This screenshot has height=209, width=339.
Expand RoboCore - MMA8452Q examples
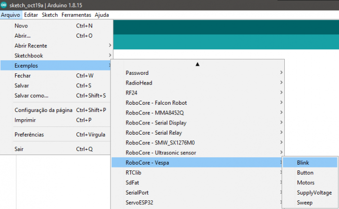(198, 112)
